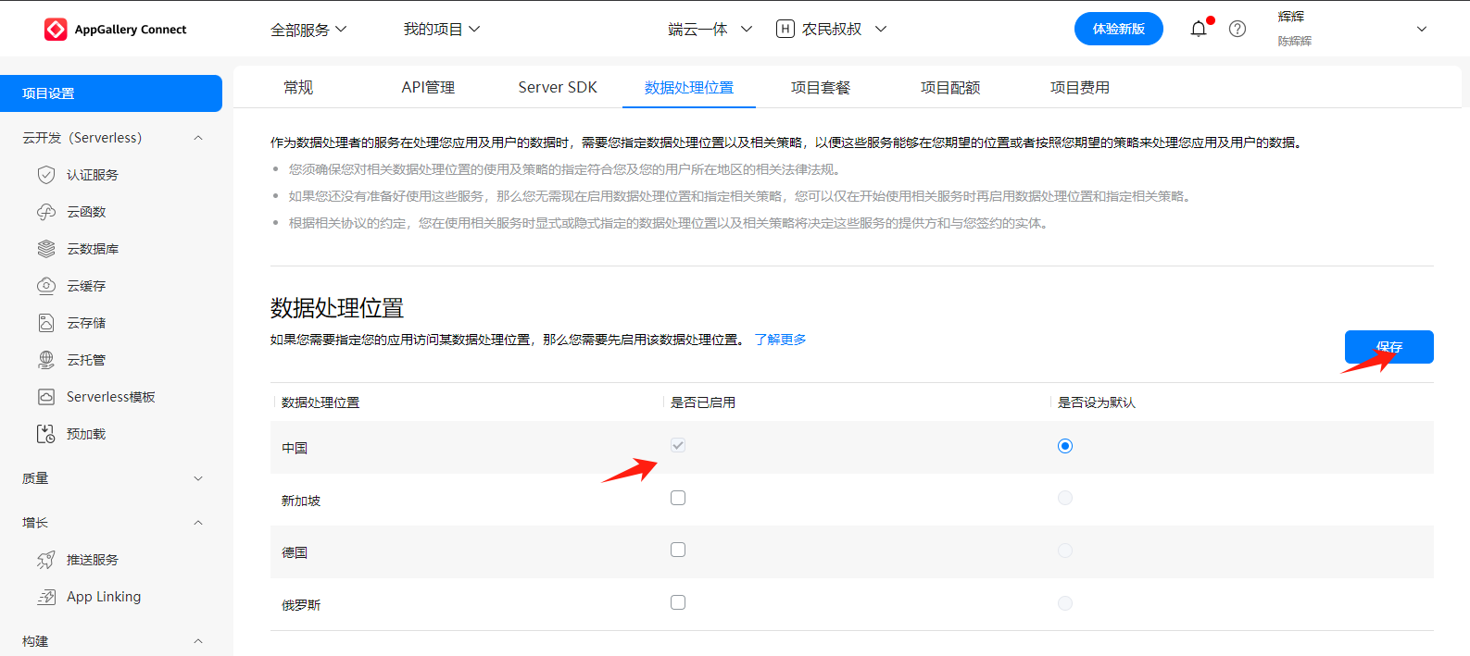Enable the 俄罗斯 data location checkbox

(x=678, y=602)
